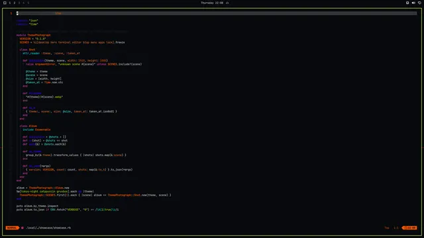Click the SCENES constant assignment
Viewport: 424px width, 238px height.
72,42
